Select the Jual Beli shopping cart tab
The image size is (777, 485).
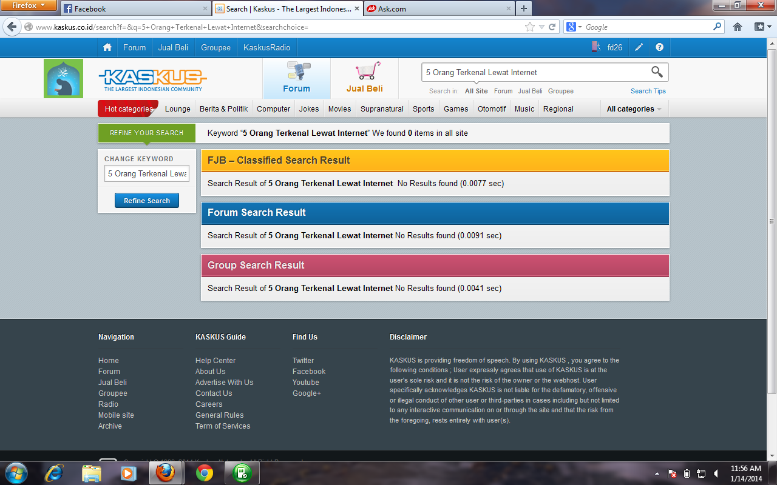pos(364,78)
